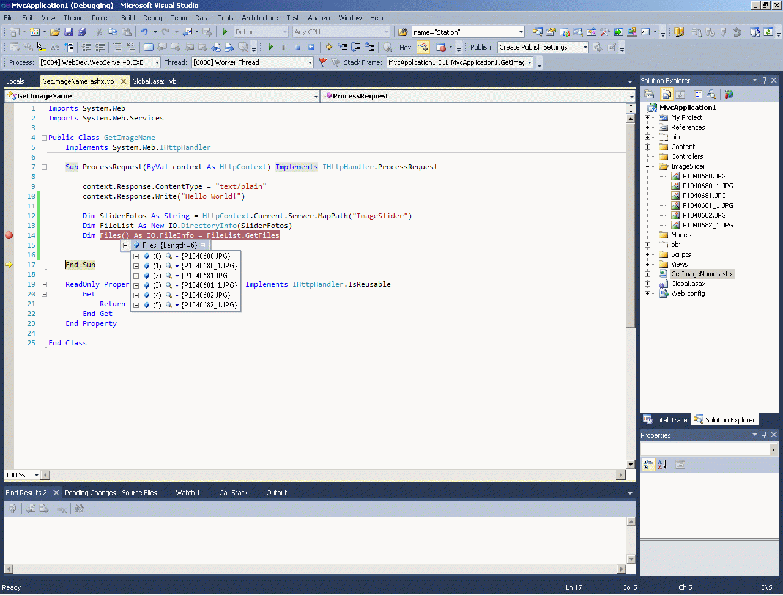Click the red breakpoint marker on line 14
The width and height of the screenshot is (783, 596).
(x=9, y=235)
